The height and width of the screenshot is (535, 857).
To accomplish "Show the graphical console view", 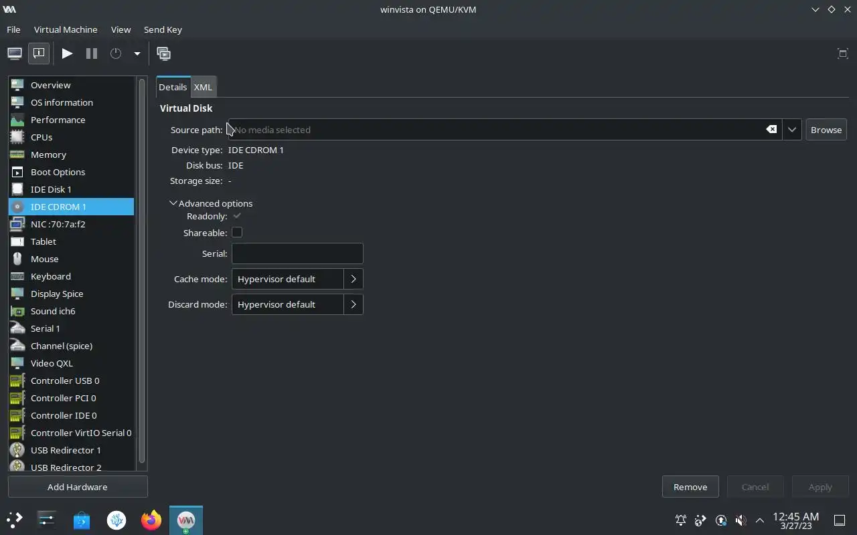I will (15, 53).
